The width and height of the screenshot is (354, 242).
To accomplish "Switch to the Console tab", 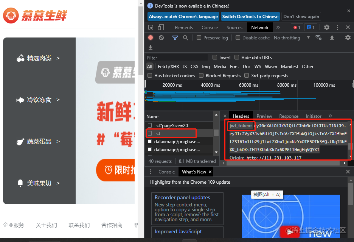I will [210, 28].
